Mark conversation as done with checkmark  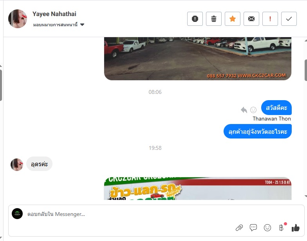tap(289, 19)
